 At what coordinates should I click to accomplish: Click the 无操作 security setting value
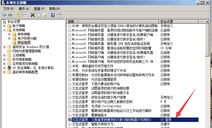165,124
